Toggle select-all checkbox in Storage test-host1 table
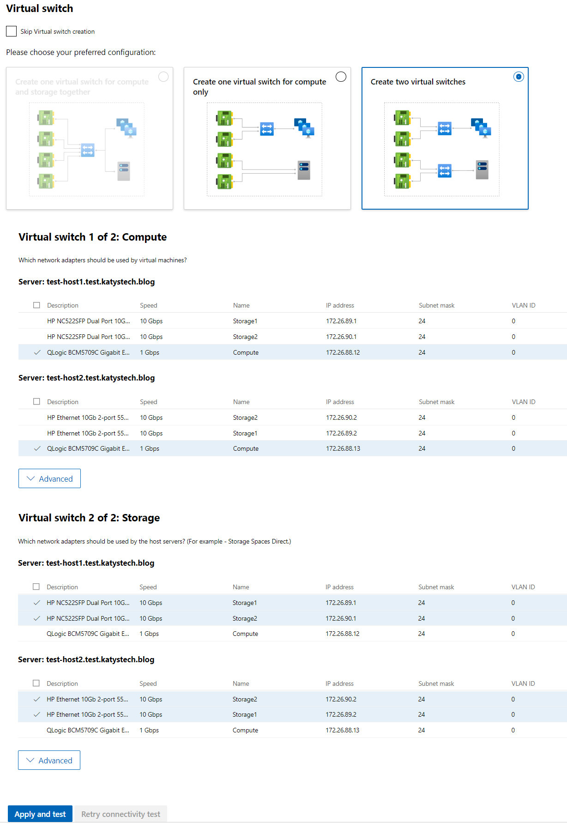This screenshot has height=828, width=567. click(36, 586)
